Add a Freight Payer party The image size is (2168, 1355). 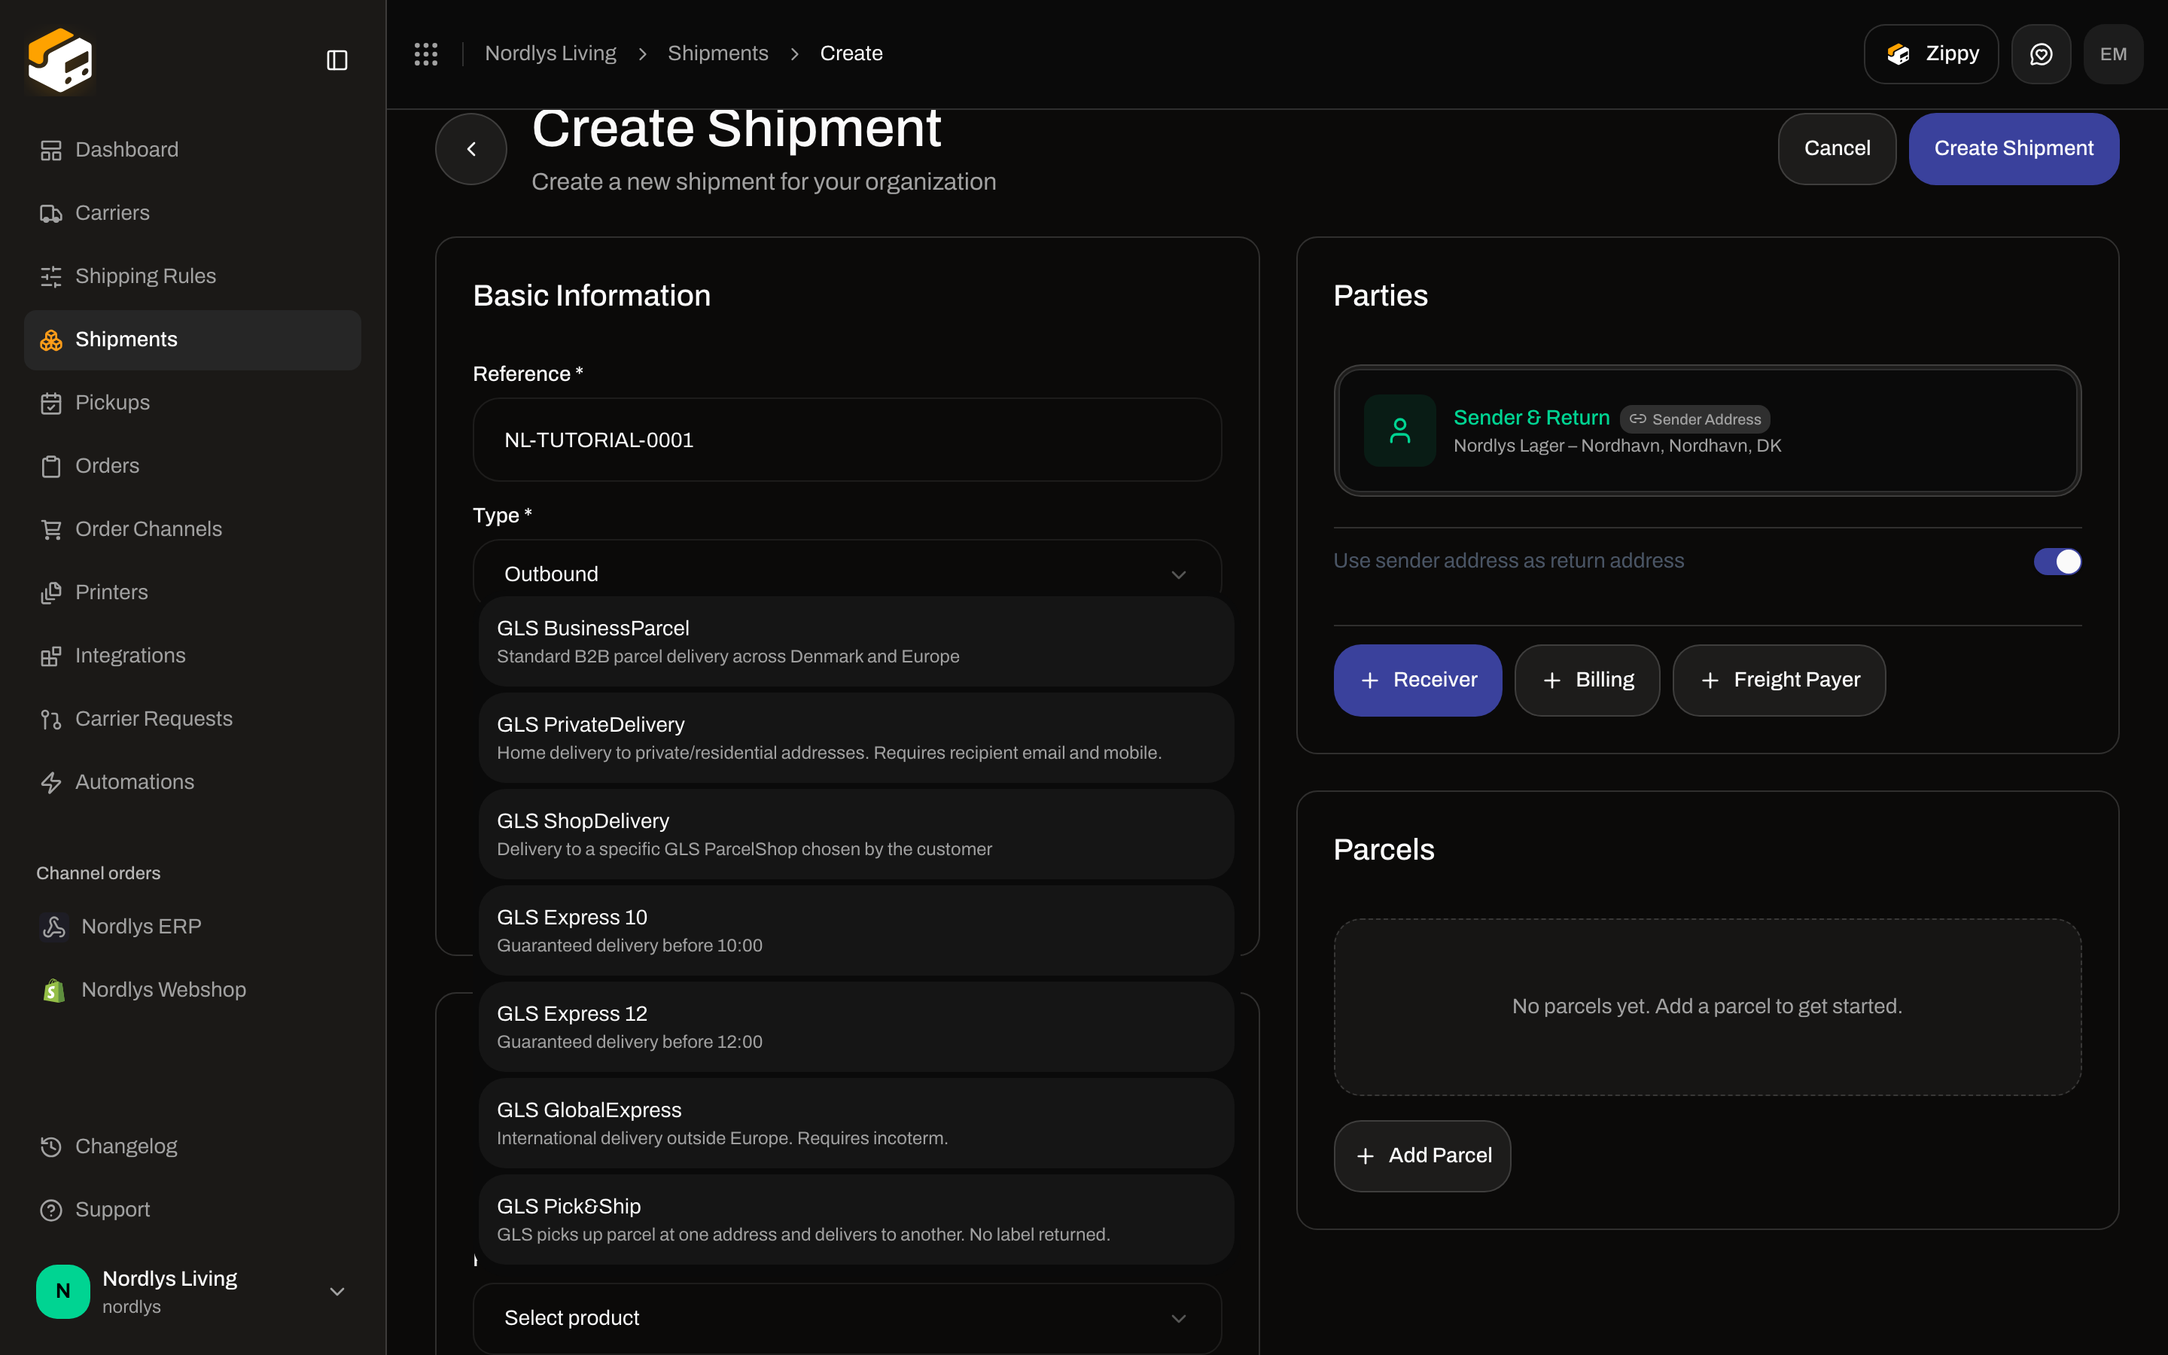pos(1778,681)
